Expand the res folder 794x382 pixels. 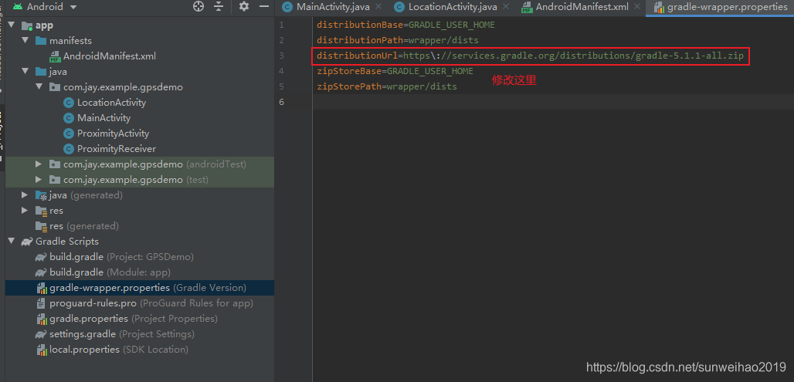point(25,211)
